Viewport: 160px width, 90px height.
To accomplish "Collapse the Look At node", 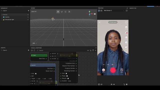I will 30,65.
